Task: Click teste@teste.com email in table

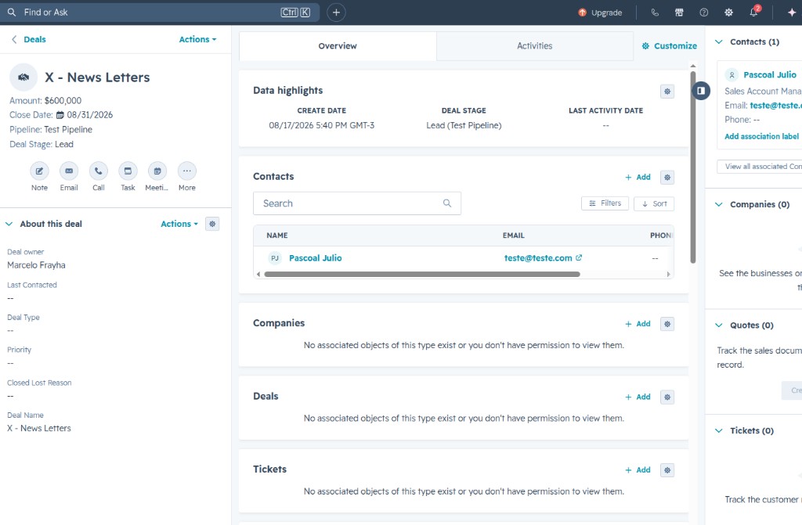Action: (538, 258)
